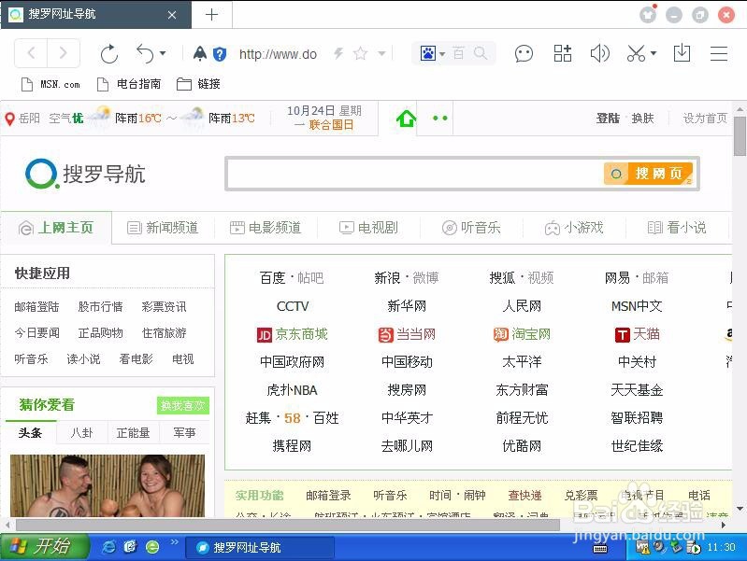Select the 上网主页 tab
747x561 pixels.
pyautogui.click(x=56, y=228)
